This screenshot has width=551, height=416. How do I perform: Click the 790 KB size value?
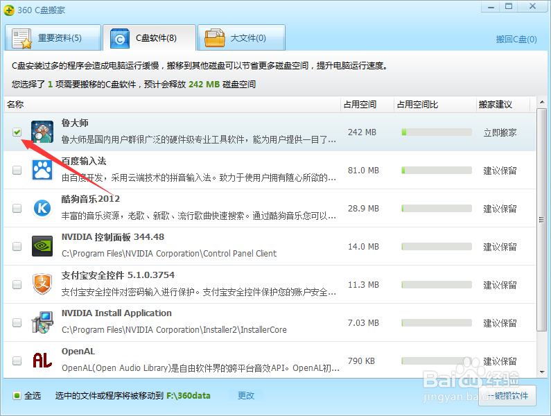click(x=361, y=361)
